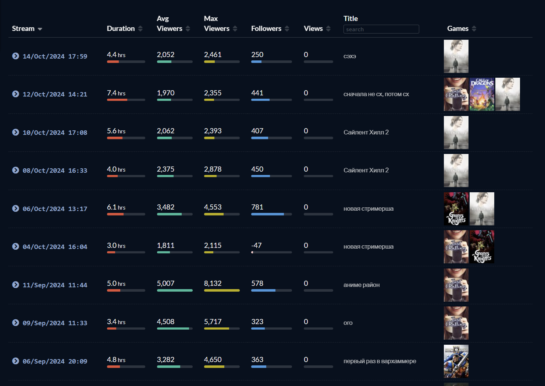Open Silent Hill 2 thumbnail in 08/Oct row

click(456, 171)
